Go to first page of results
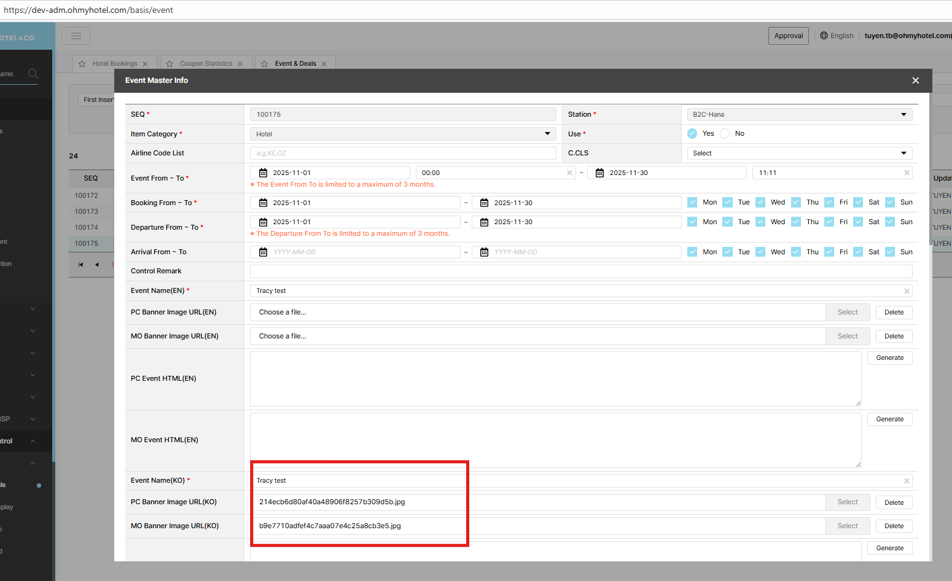 (80, 265)
